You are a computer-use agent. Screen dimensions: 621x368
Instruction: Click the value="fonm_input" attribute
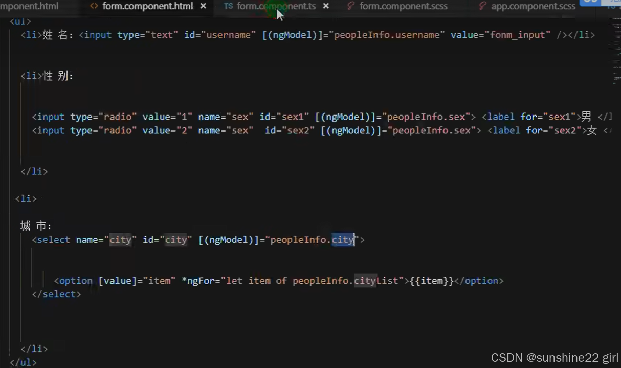point(501,35)
